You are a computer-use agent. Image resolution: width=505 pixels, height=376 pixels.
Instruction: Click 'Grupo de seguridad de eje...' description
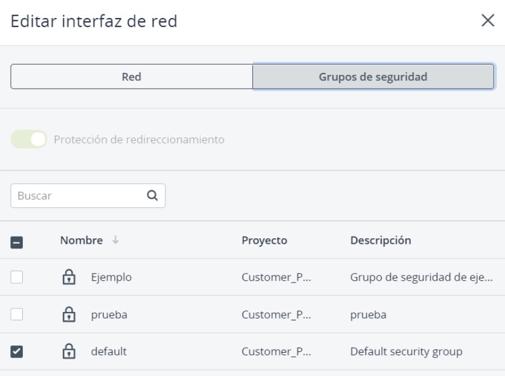point(421,277)
